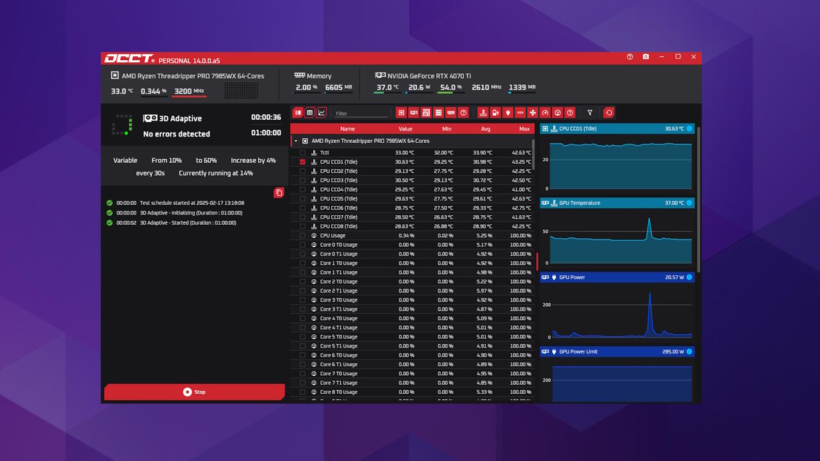This screenshot has height=461, width=820.
Task: Click the CPU device filter icon
Action: click(x=401, y=113)
